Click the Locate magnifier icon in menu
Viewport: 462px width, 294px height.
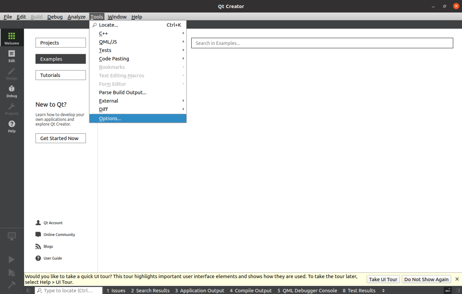(x=95, y=25)
